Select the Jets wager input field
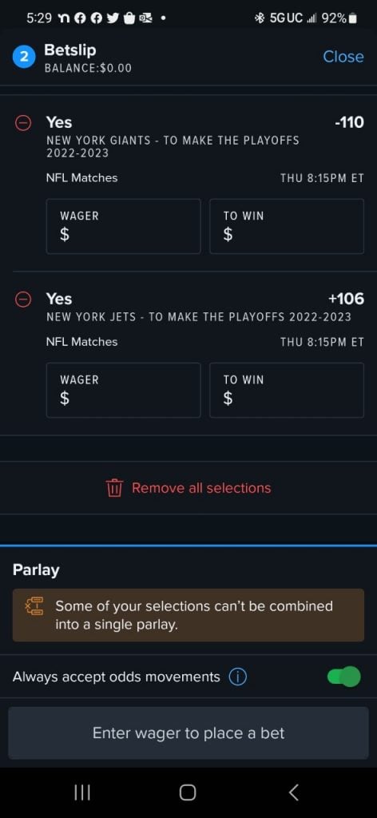 click(x=124, y=390)
